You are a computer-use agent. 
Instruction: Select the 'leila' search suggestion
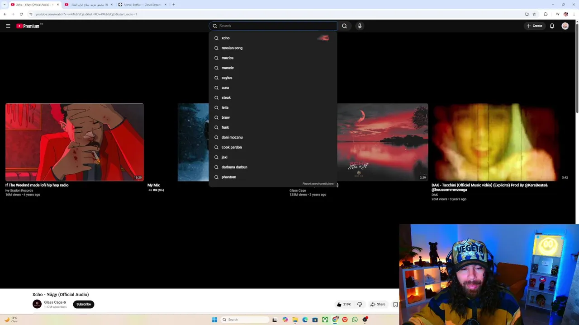tap(273, 107)
